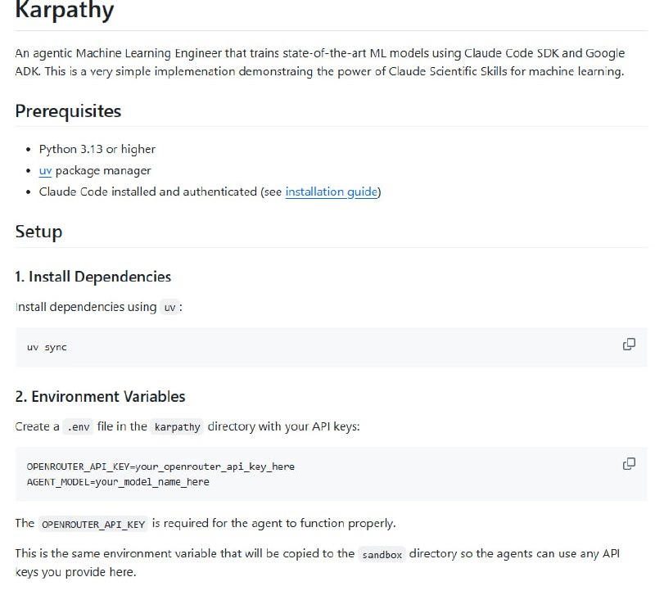Click the inline uv code tag

pos(169,308)
